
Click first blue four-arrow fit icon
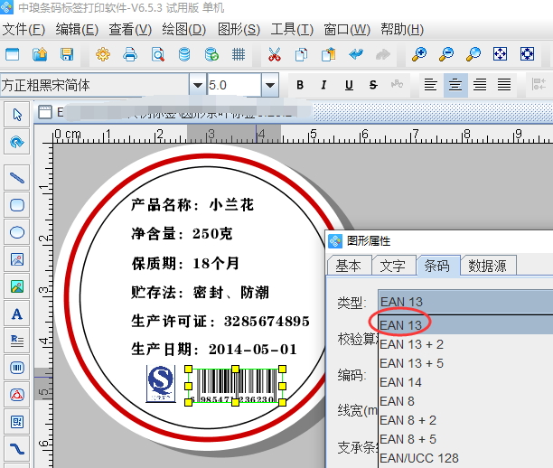coord(500,54)
